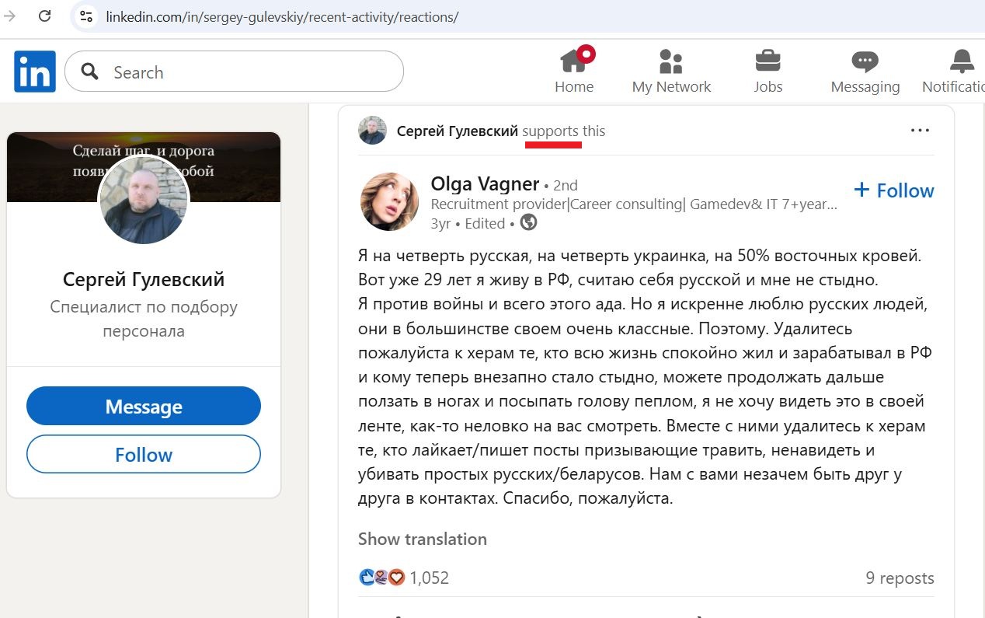Follow Olga Vagner from the post
985x618 pixels.
[x=894, y=190]
